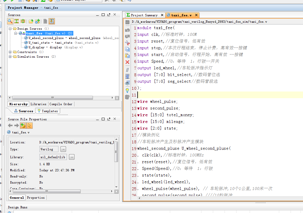
Task: Click the Sources panel horizontal scrollbar
Action: [53, 98]
